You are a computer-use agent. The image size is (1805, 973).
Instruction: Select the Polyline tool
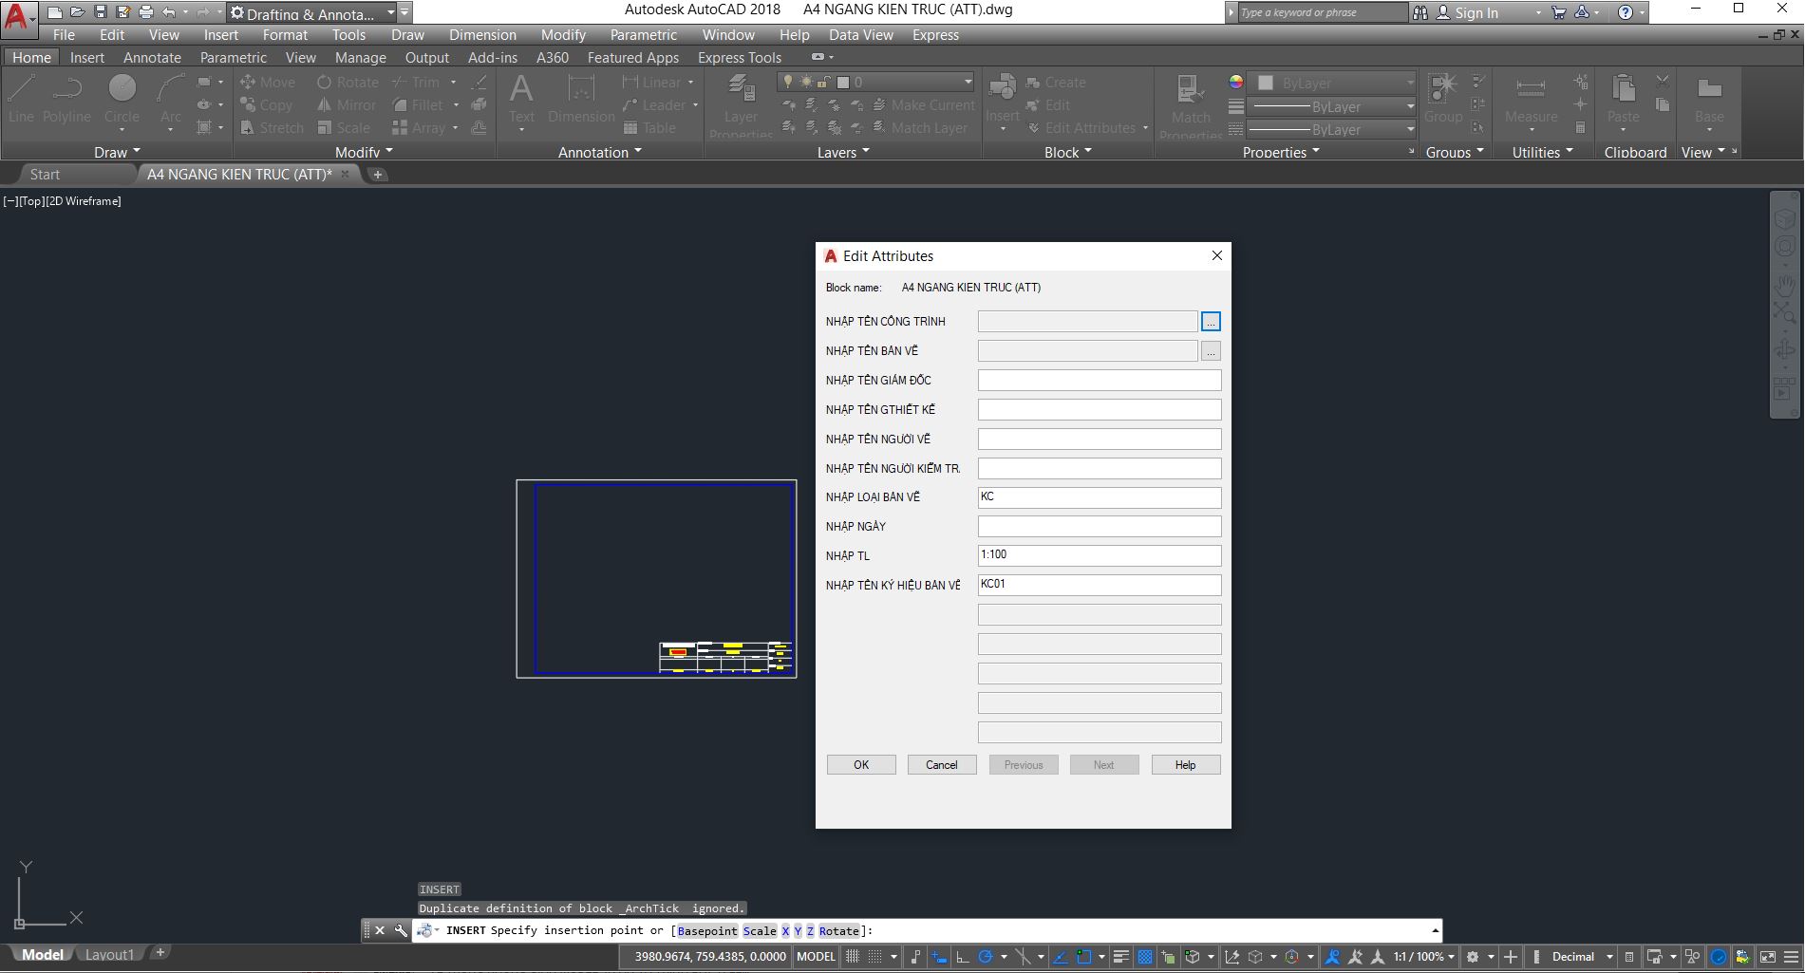tap(66, 99)
